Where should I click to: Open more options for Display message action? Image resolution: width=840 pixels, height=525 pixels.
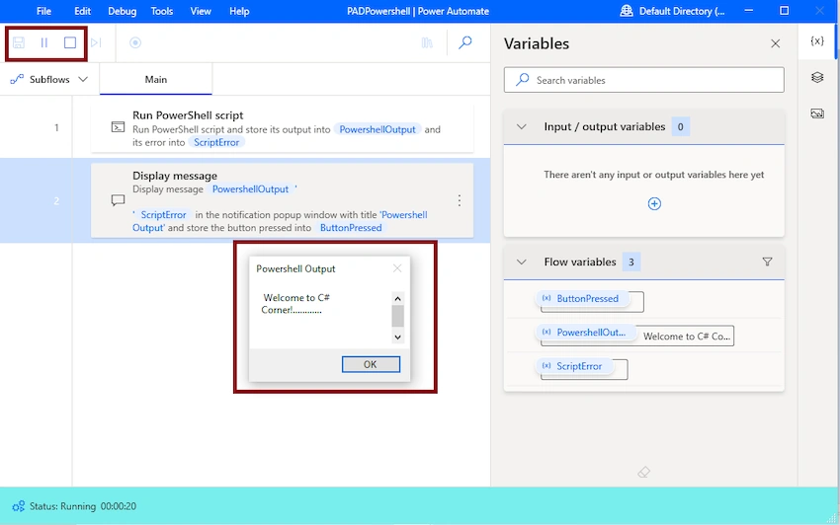coord(460,200)
